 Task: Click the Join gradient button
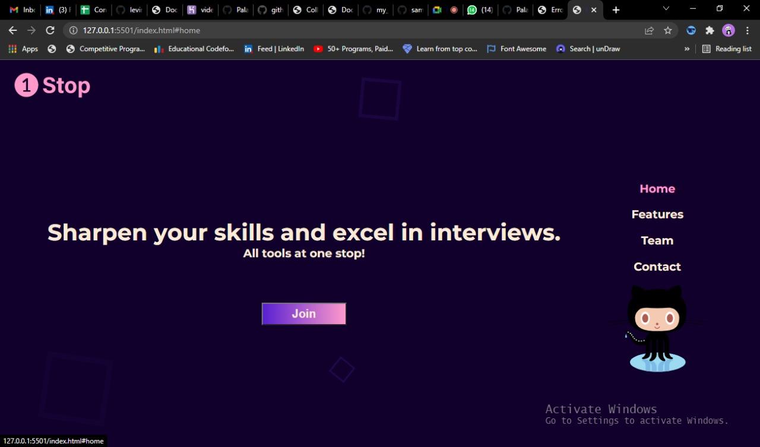(304, 313)
